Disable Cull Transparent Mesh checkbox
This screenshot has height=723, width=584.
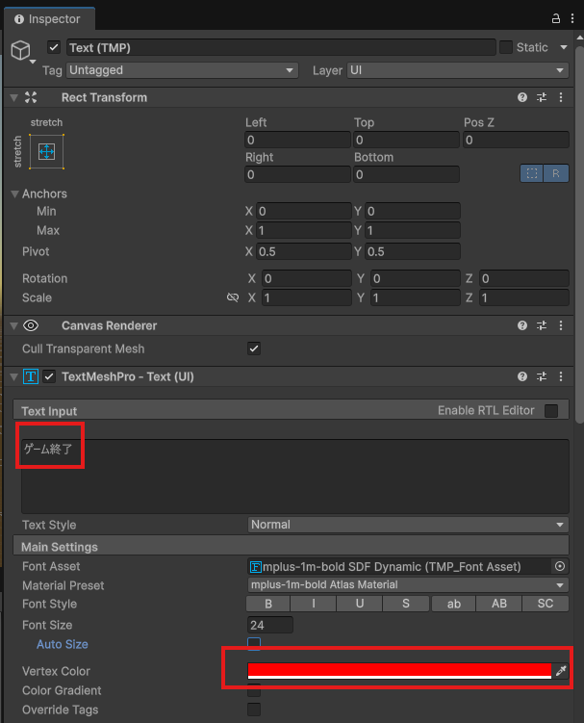coord(254,349)
